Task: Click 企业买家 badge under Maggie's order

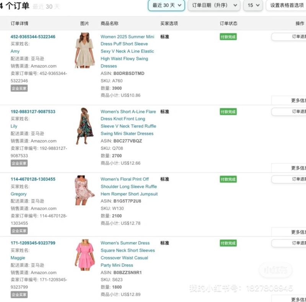Action: point(19,295)
